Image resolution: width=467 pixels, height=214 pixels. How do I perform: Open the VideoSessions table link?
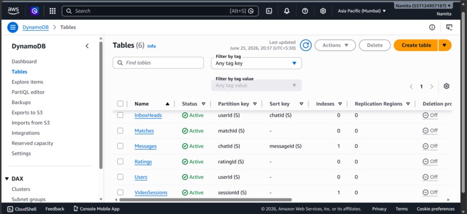coord(151,193)
